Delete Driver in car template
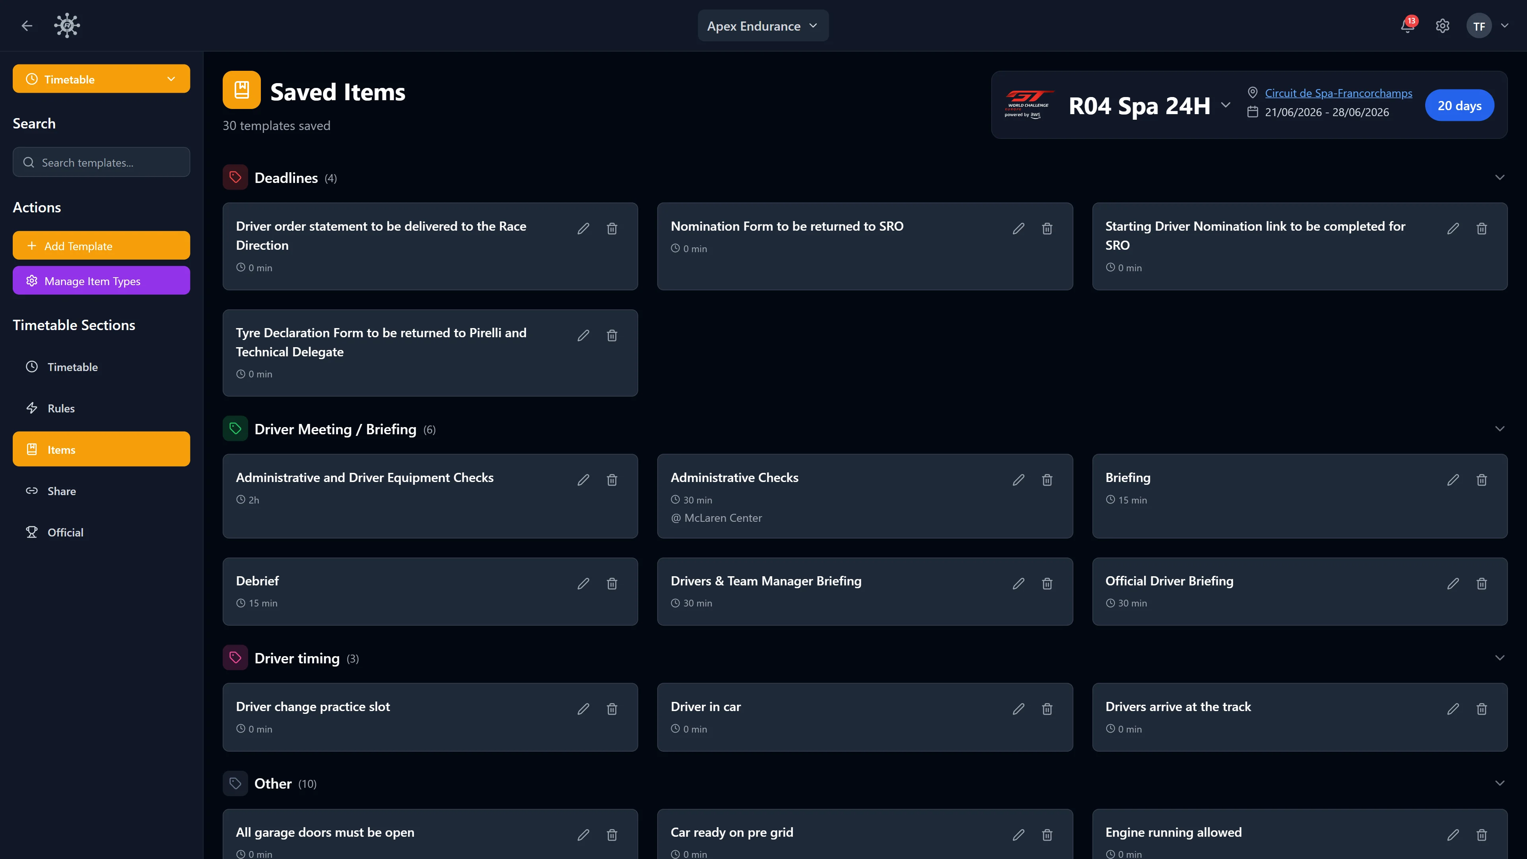 1047,709
